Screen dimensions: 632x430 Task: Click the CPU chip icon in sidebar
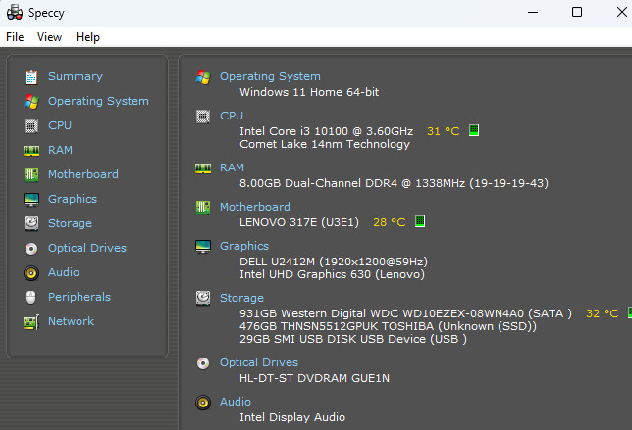(30, 125)
